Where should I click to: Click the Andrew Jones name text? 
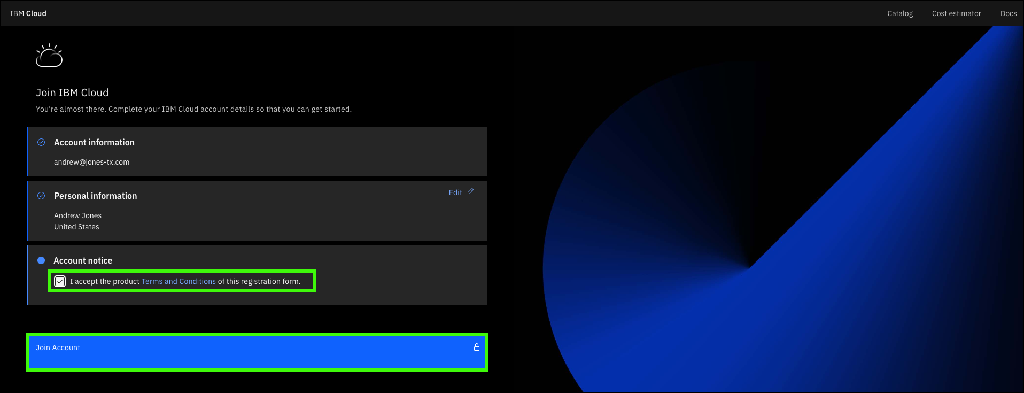77,215
